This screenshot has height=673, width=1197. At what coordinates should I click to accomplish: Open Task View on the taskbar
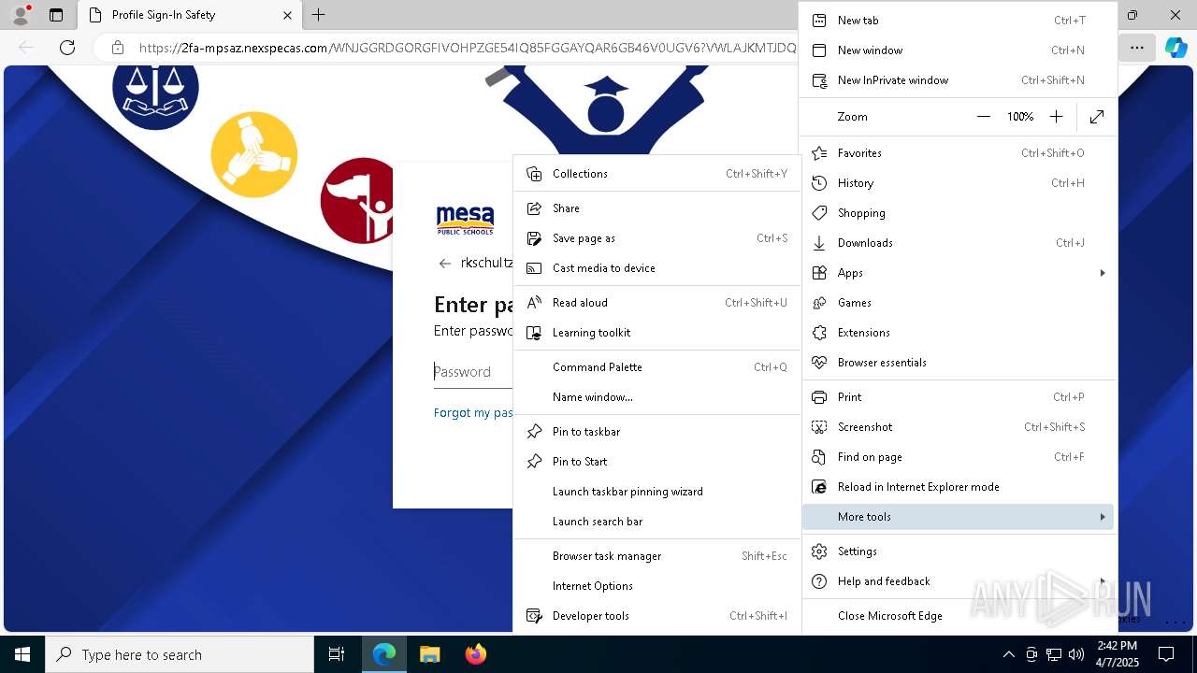click(337, 654)
